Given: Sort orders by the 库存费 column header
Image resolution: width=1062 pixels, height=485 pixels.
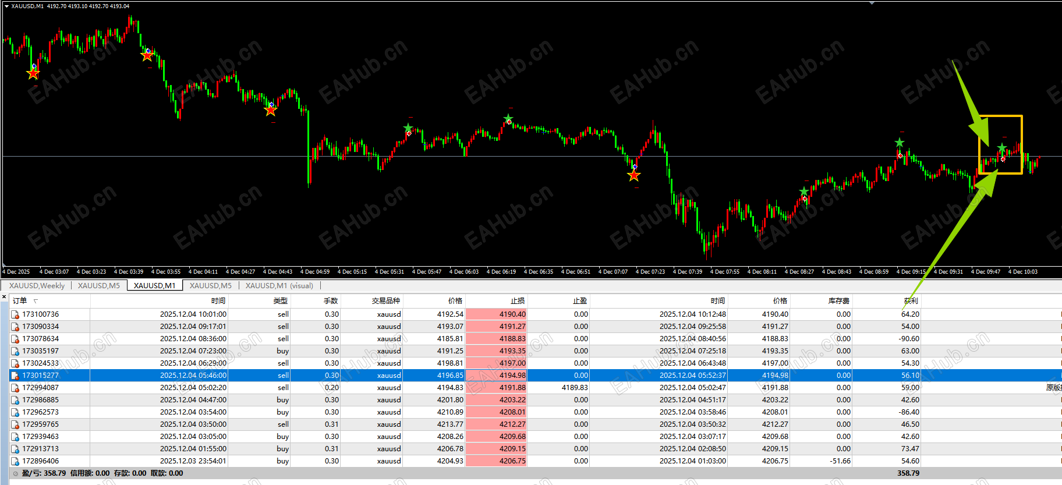Looking at the screenshot, I should pyautogui.click(x=839, y=301).
